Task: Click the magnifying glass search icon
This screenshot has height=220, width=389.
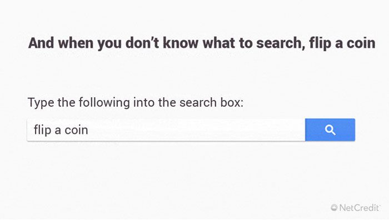Action: click(x=330, y=130)
